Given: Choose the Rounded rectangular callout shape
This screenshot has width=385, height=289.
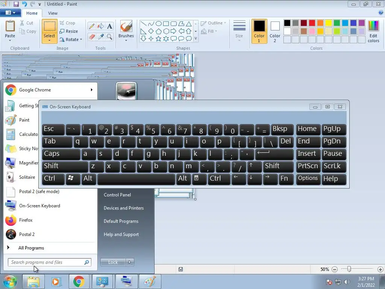Looking at the screenshot, I should (174, 39).
